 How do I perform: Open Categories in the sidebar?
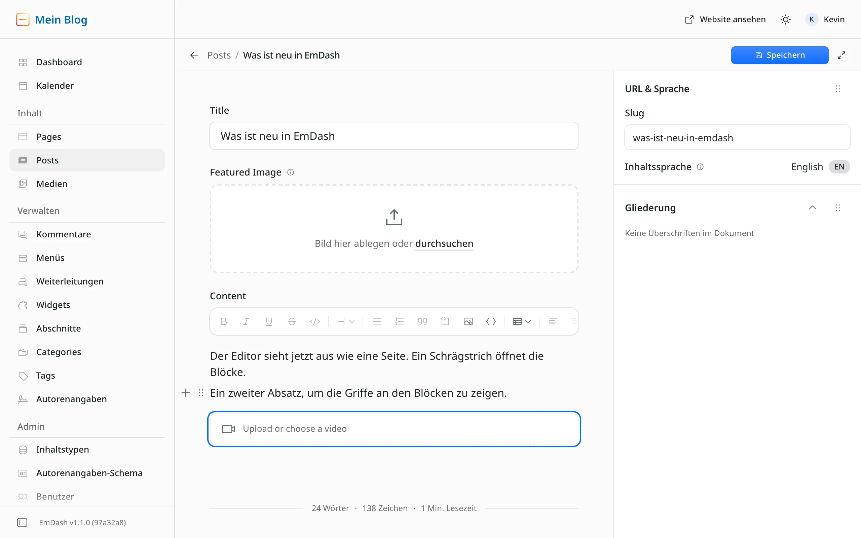[x=87, y=352]
